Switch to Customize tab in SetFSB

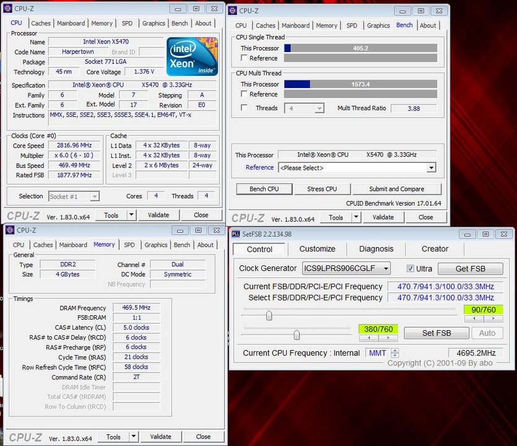(x=317, y=249)
